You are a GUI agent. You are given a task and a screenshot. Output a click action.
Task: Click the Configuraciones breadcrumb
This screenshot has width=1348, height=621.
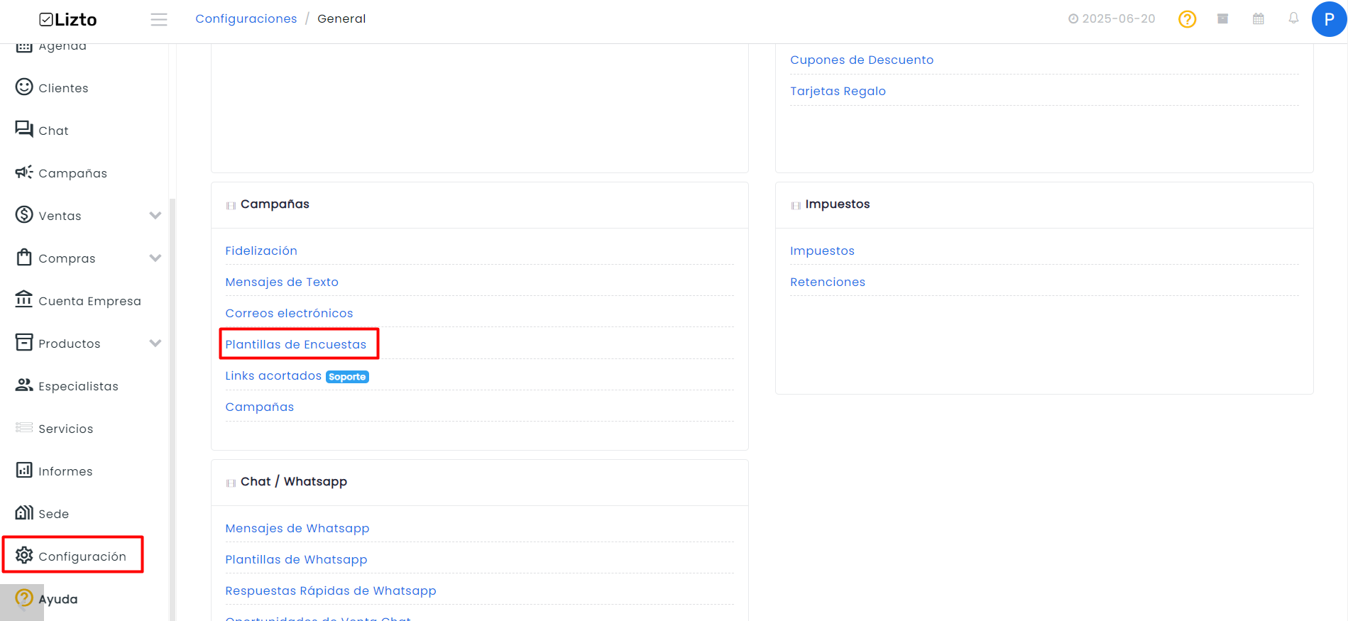pos(246,18)
